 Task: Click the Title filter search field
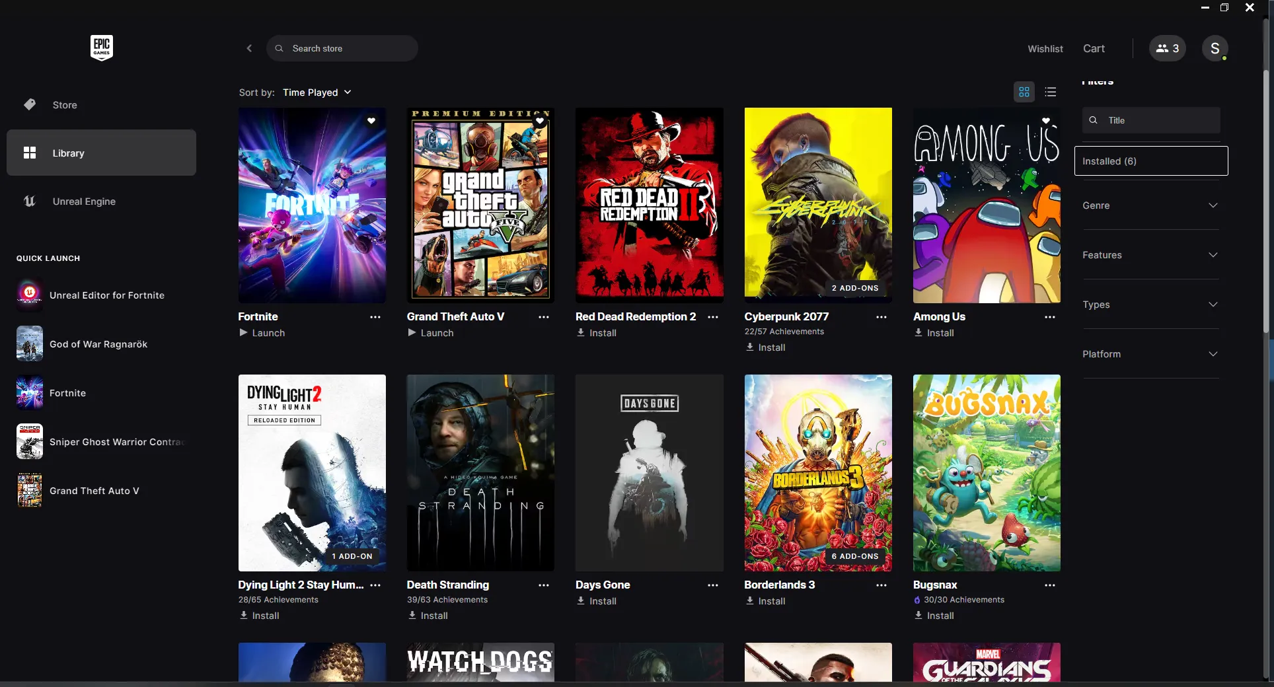[x=1150, y=120]
